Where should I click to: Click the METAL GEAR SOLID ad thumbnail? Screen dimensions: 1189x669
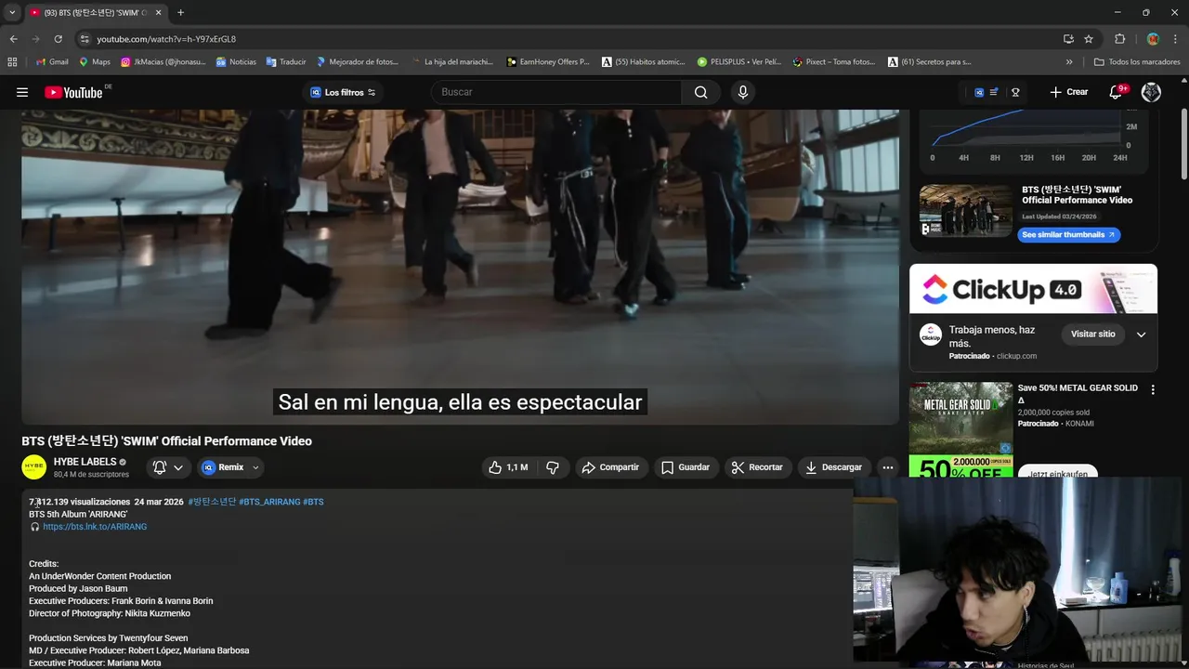[960, 429]
